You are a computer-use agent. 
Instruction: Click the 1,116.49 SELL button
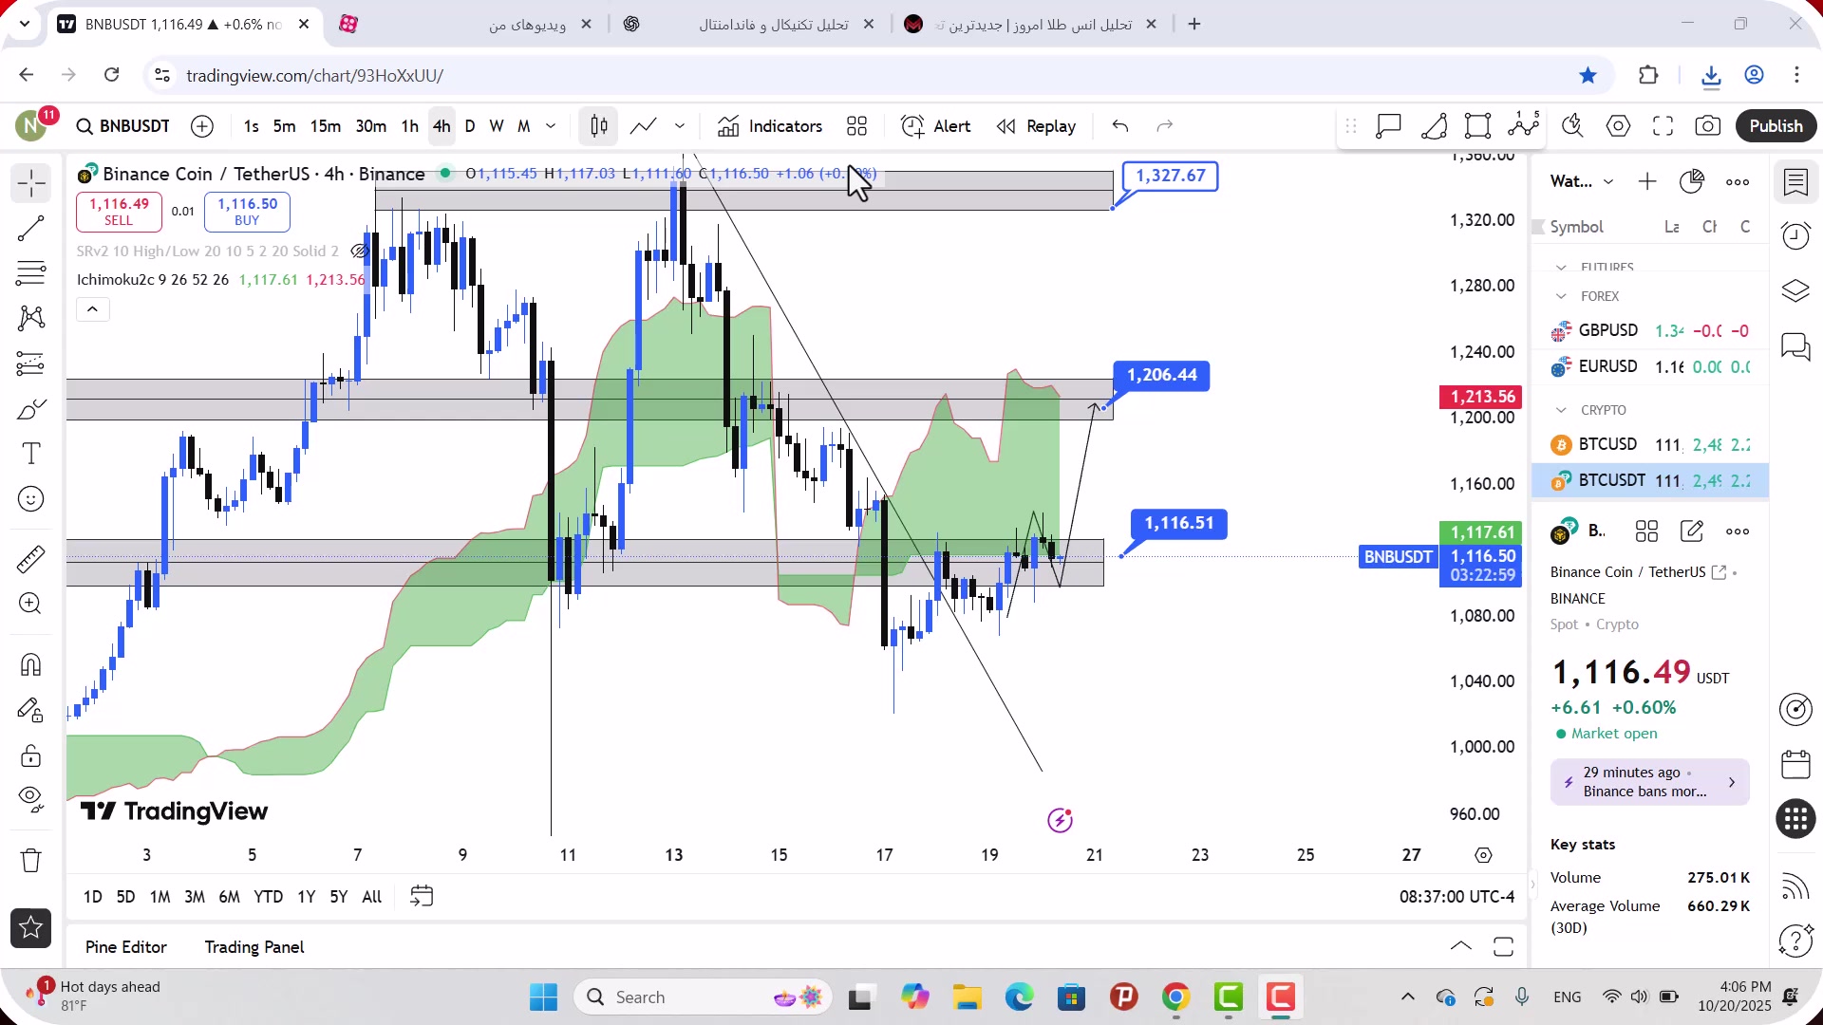(x=119, y=212)
